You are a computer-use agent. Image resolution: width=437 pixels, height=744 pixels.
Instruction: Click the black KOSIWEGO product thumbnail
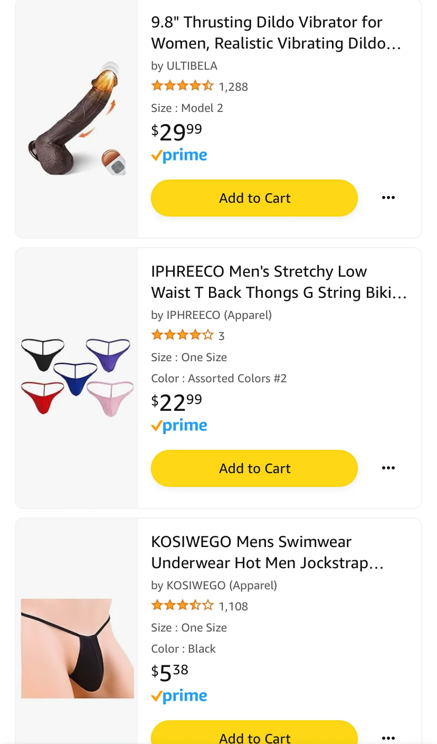pos(77,648)
